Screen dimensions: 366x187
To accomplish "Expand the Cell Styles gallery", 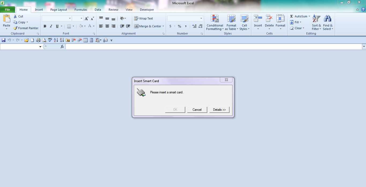I will pyautogui.click(x=244, y=23).
